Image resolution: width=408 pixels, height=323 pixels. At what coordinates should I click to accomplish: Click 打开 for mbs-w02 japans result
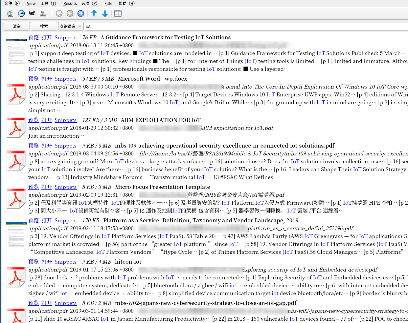pyautogui.click(x=47, y=303)
